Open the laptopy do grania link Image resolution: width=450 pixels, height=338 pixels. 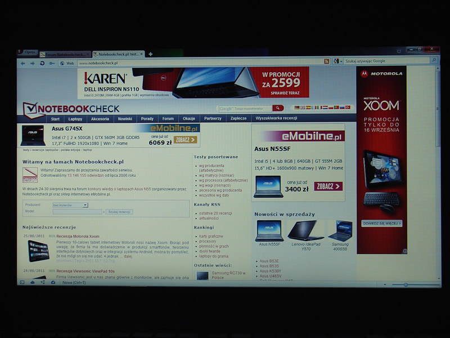214,256
